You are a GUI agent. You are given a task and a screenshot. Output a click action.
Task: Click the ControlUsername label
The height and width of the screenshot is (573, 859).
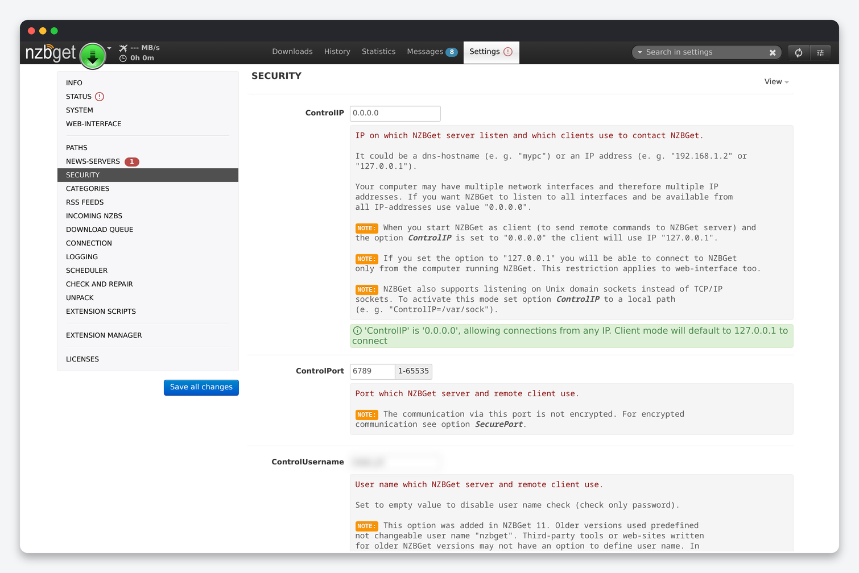pos(308,462)
